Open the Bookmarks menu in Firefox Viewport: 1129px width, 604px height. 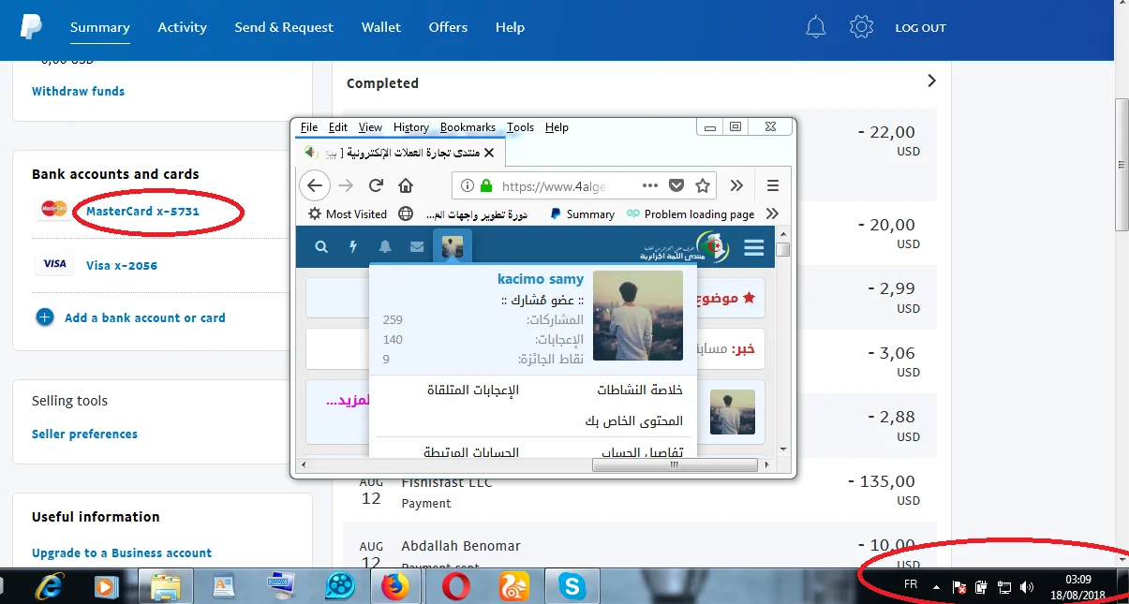point(468,127)
